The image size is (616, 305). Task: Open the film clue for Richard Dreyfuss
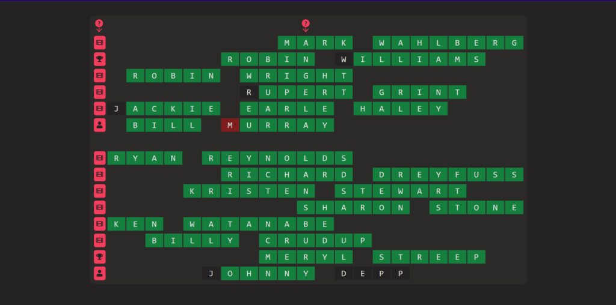point(99,175)
